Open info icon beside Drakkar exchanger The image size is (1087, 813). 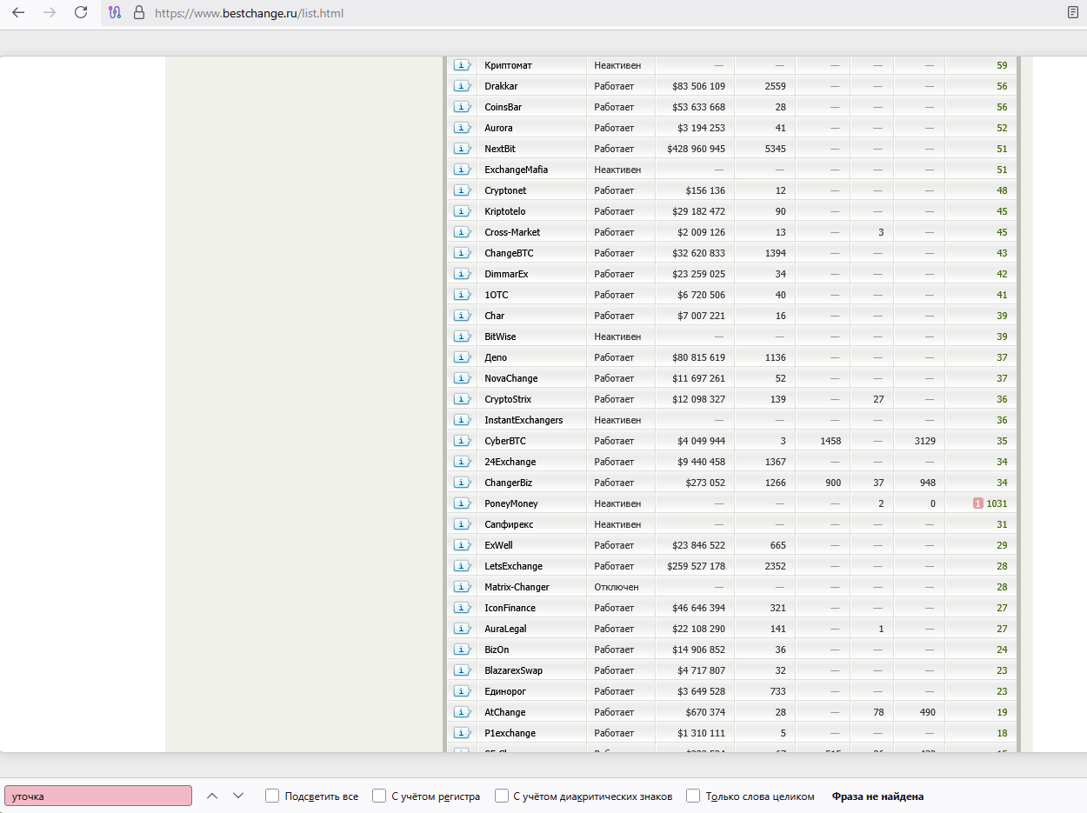pyautogui.click(x=462, y=86)
